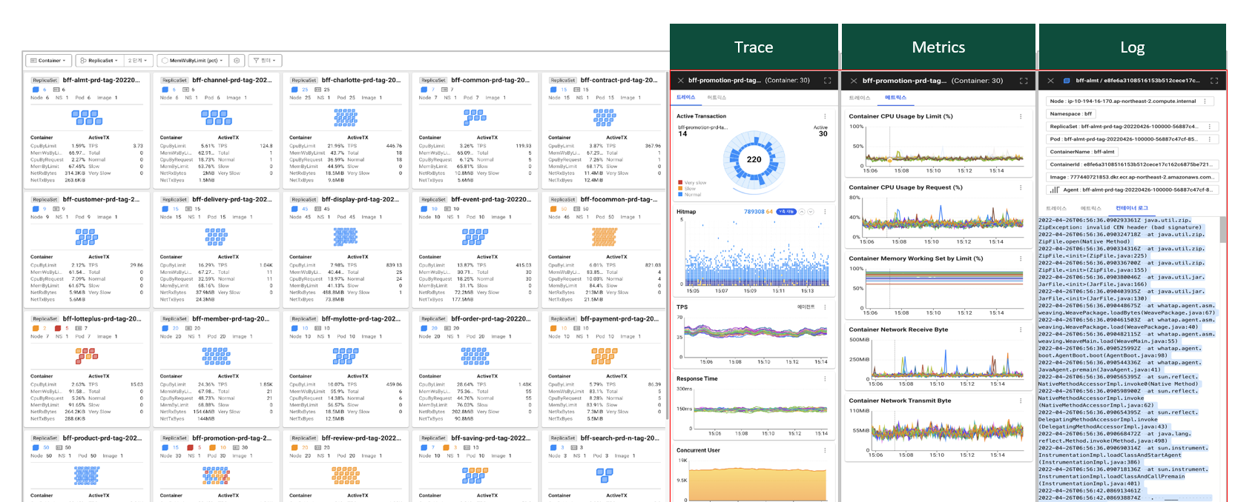The image size is (1258, 502).
Task: Click the bff-focommon hexagon cluster map
Action: pos(604,236)
